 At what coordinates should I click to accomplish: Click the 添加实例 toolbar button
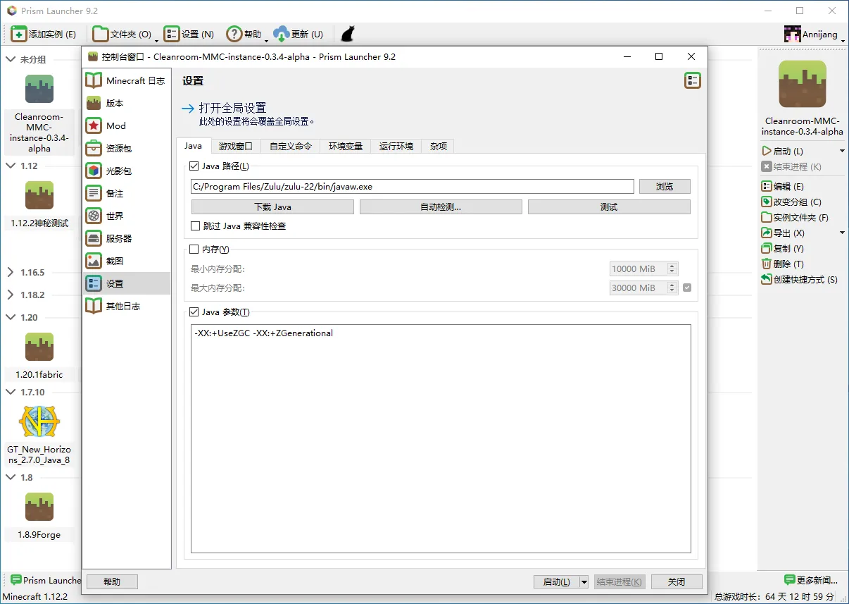tap(44, 34)
